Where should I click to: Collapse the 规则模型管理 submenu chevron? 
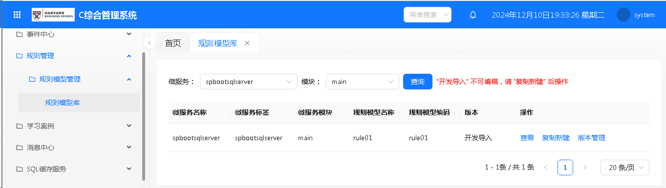pyautogui.click(x=129, y=79)
